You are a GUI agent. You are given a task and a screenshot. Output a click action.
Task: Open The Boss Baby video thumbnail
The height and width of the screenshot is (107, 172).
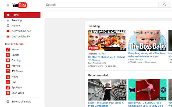(148, 40)
